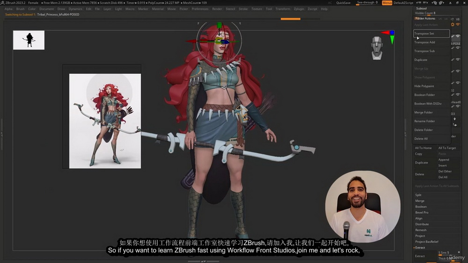This screenshot has width=468, height=263.
Task: Choose Transpose Sub from Folder Actions
Action: coord(431,51)
